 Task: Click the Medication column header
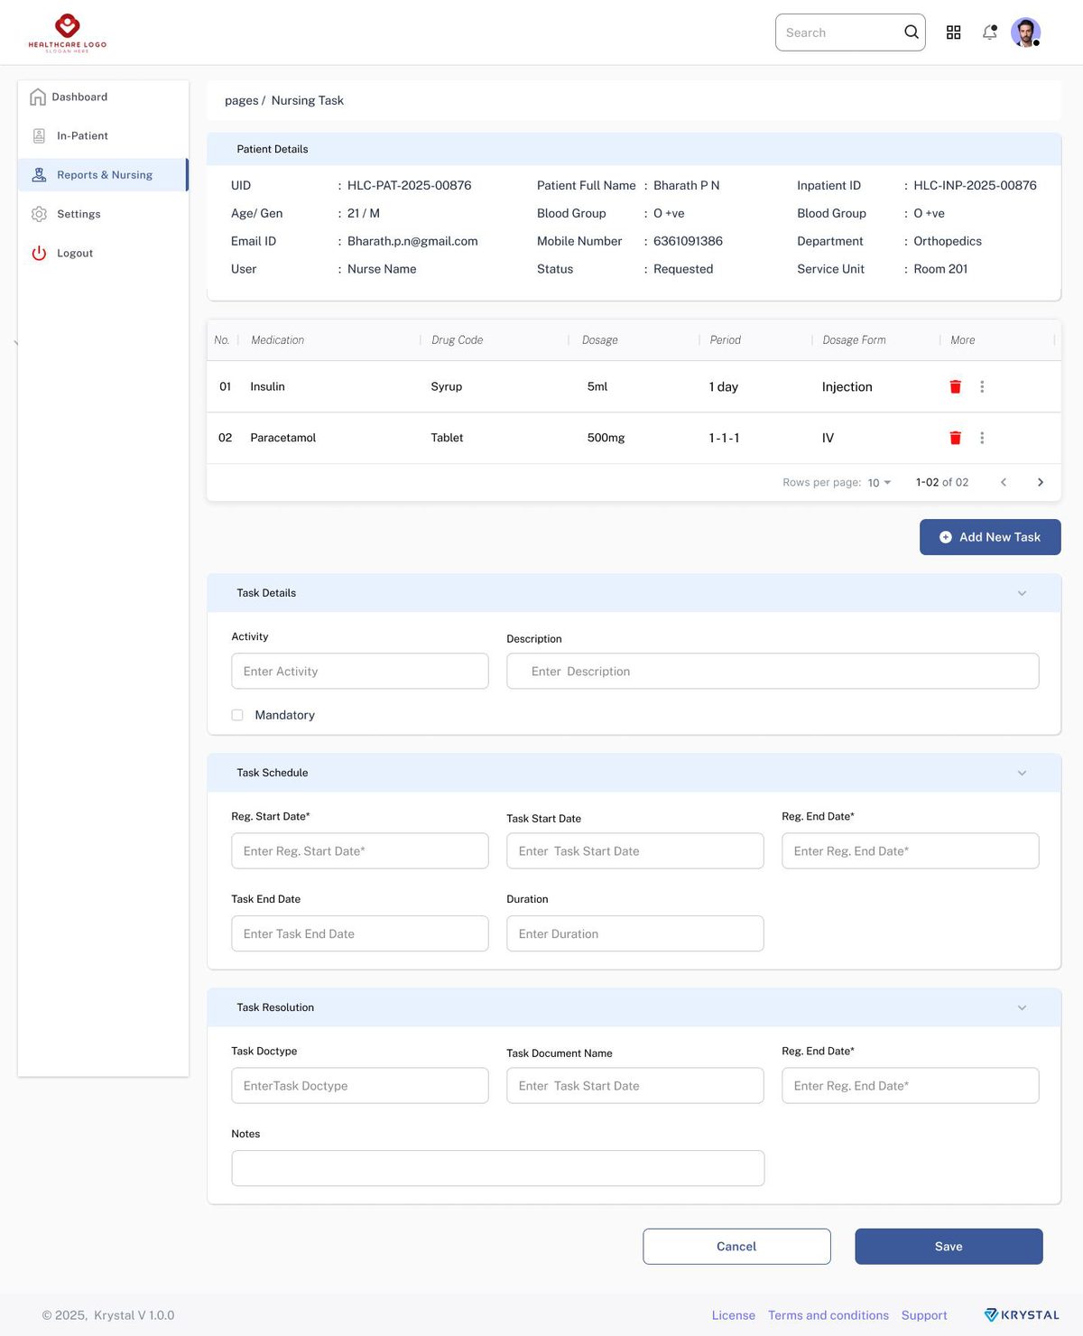click(278, 340)
